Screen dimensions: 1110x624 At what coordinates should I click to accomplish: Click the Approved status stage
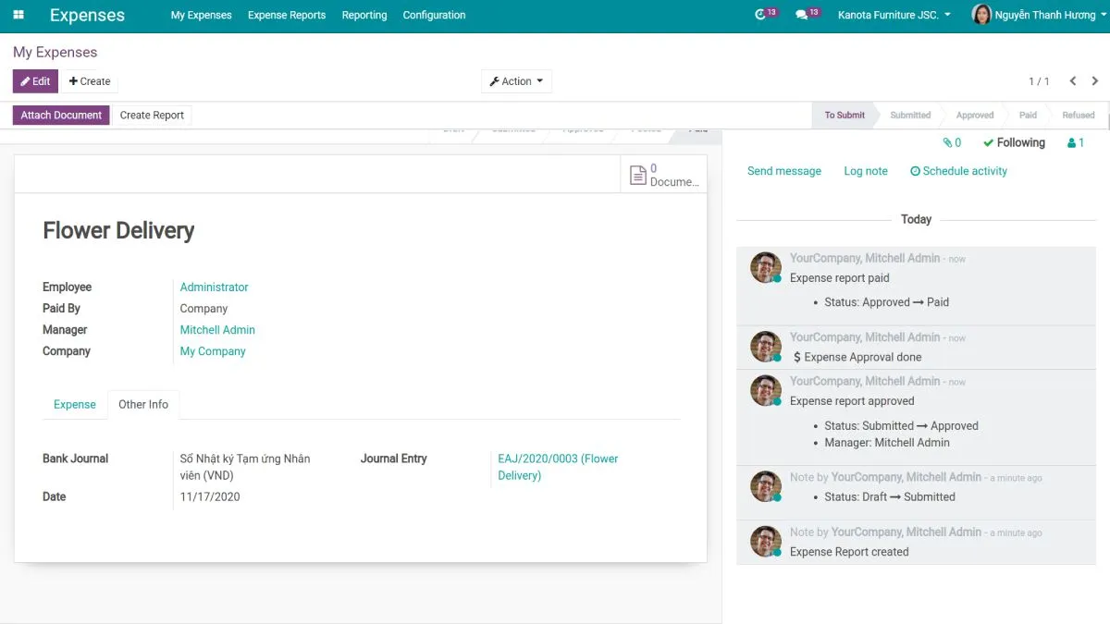click(x=975, y=115)
